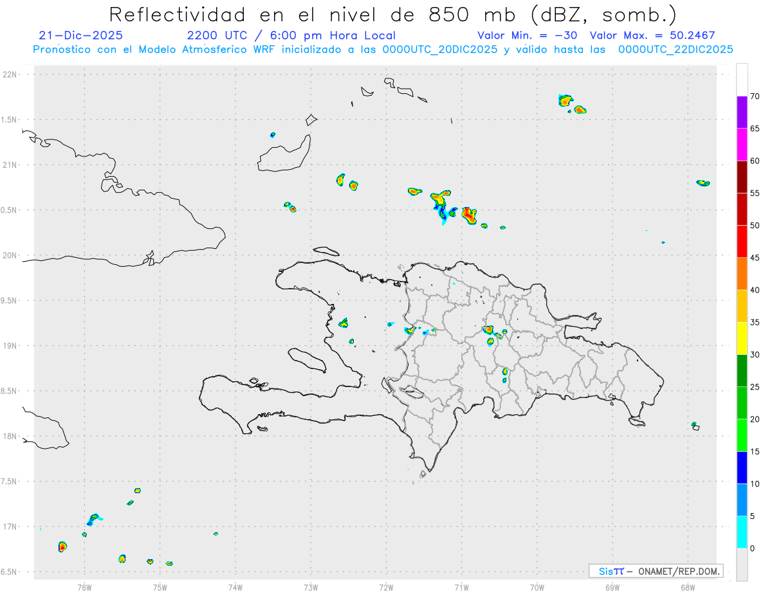Click the '76W' longitude axis label

(x=84, y=587)
